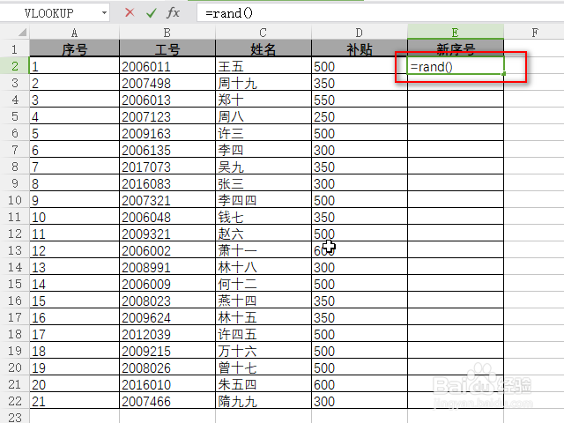
Task: Select cell with 工号 2009321
Action: 167,234
